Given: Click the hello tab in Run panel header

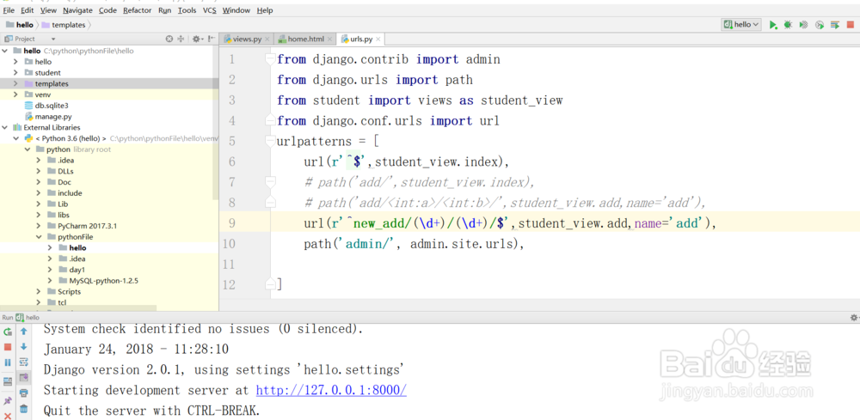Looking at the screenshot, I should [x=28, y=318].
